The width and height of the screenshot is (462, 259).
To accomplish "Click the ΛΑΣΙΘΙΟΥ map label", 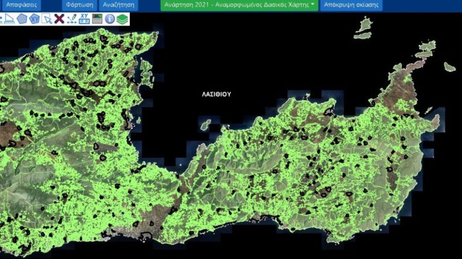I will pos(217,94).
